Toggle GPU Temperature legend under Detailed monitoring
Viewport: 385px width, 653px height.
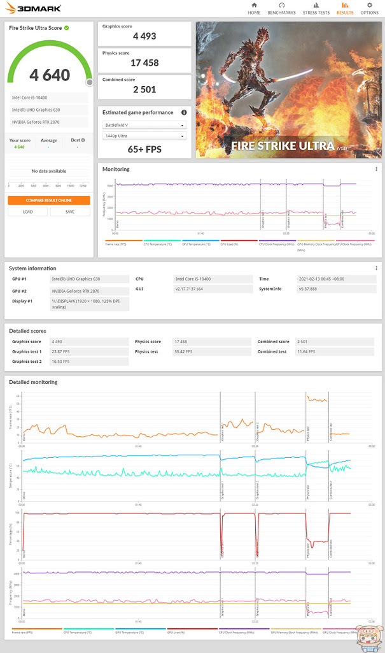[x=141, y=631]
